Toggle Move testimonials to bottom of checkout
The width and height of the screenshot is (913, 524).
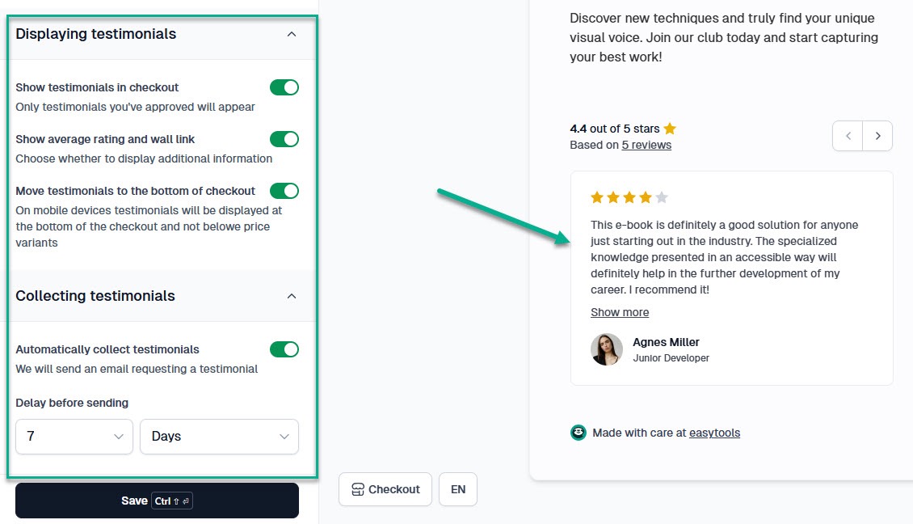(x=284, y=191)
